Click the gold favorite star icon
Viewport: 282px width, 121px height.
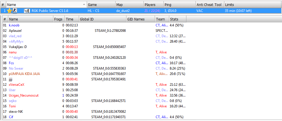(9, 11)
